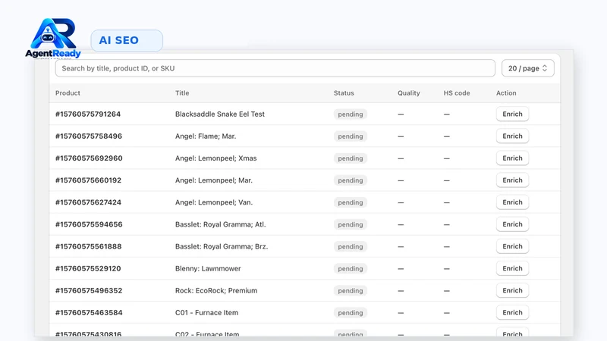Click the title Angel: Lemonpeel; Van.
The height and width of the screenshot is (341, 607).
[214, 202]
